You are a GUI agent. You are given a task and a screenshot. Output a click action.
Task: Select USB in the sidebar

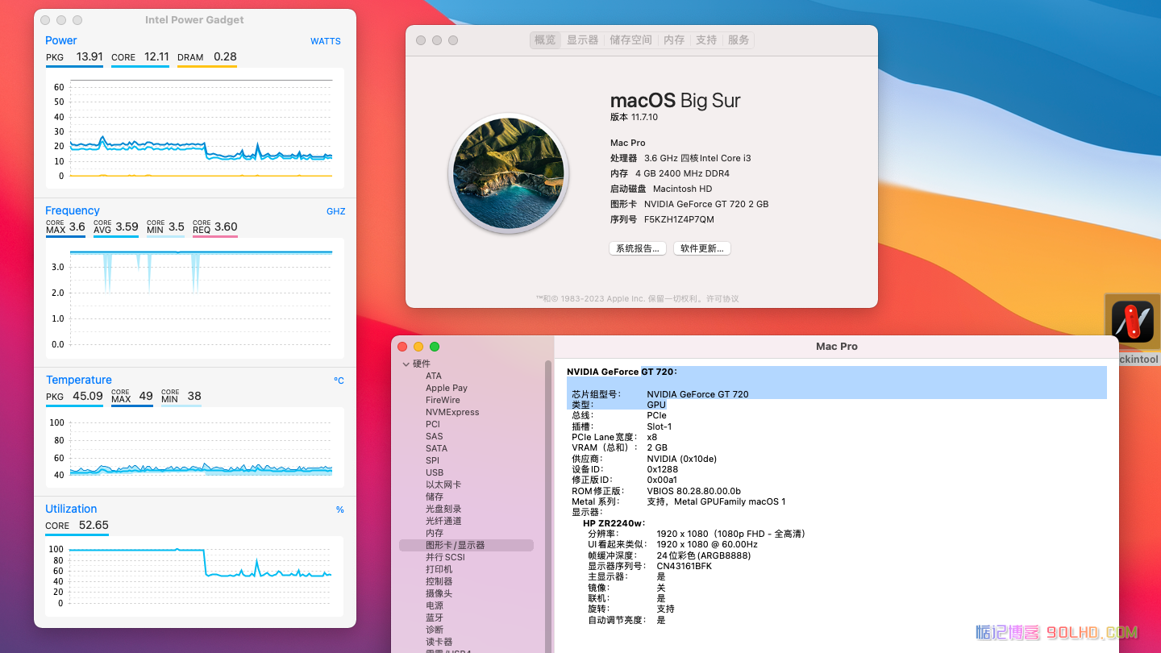[x=435, y=472]
